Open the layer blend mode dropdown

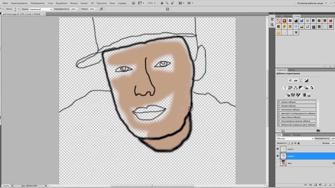pos(295,139)
